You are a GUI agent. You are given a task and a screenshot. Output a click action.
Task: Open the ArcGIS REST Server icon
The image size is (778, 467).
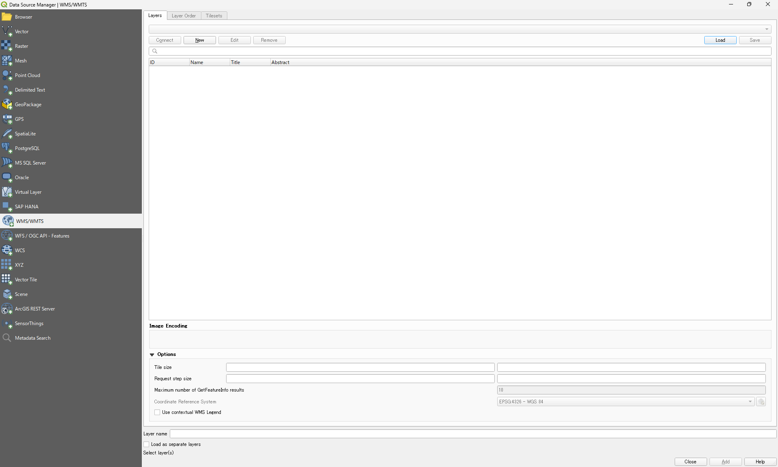pos(7,309)
